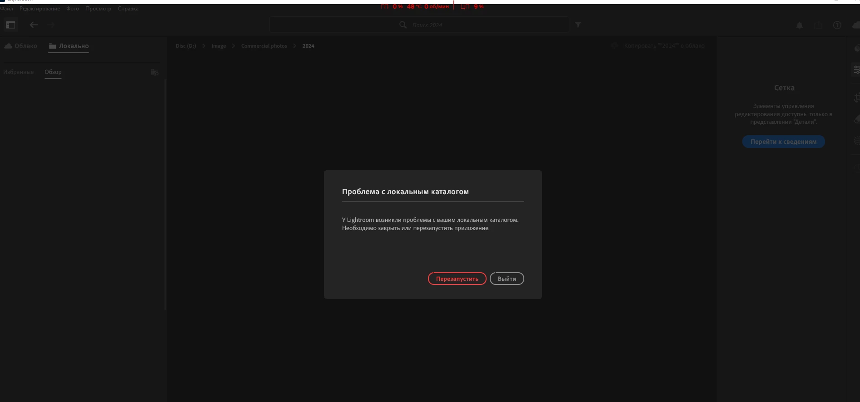860x402 pixels.
Task: Open the filter funnel icon
Action: tap(578, 25)
